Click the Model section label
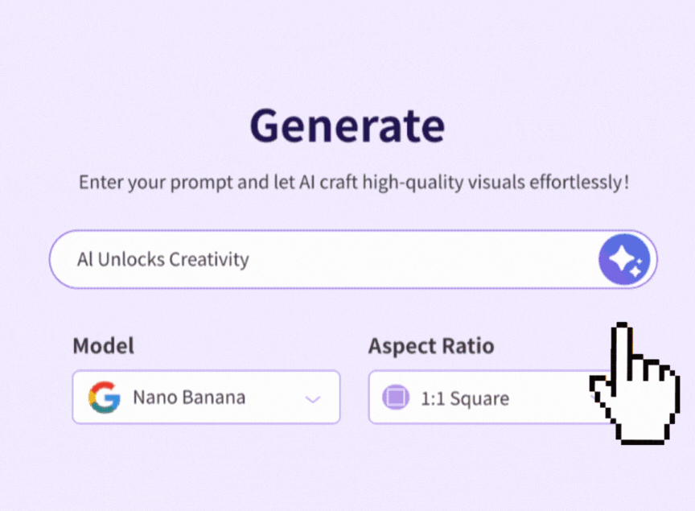The height and width of the screenshot is (511, 695). click(103, 346)
